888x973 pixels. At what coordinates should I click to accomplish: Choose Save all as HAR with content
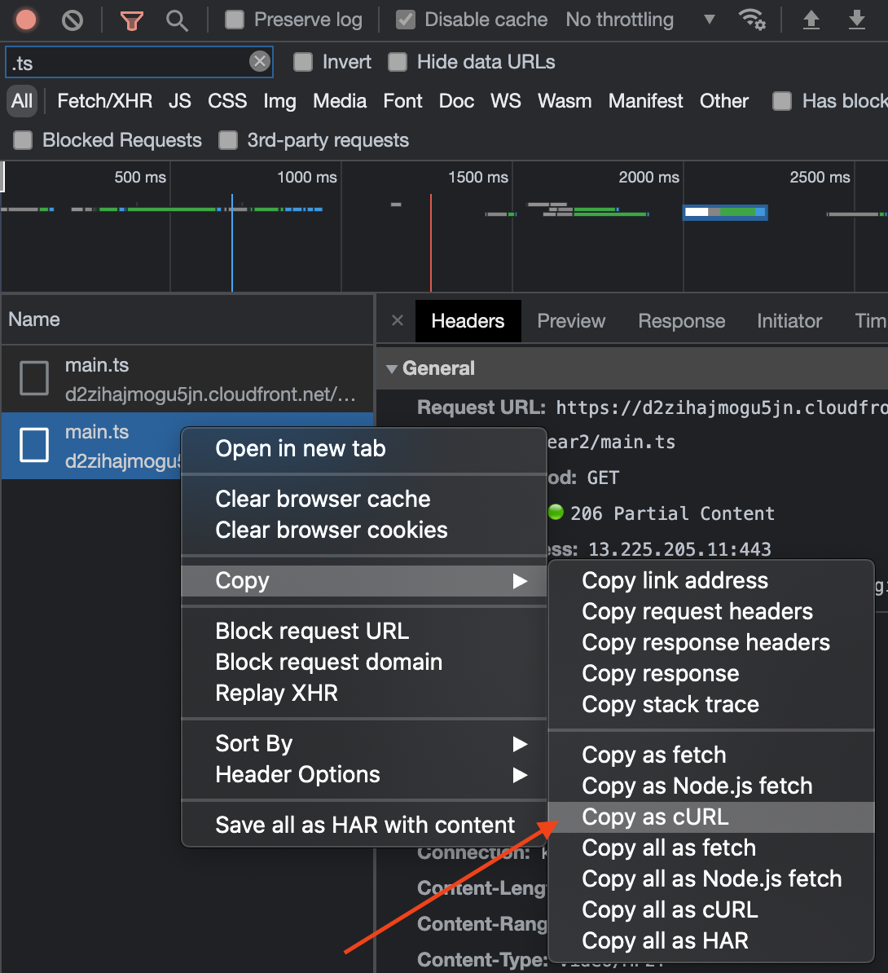click(363, 826)
